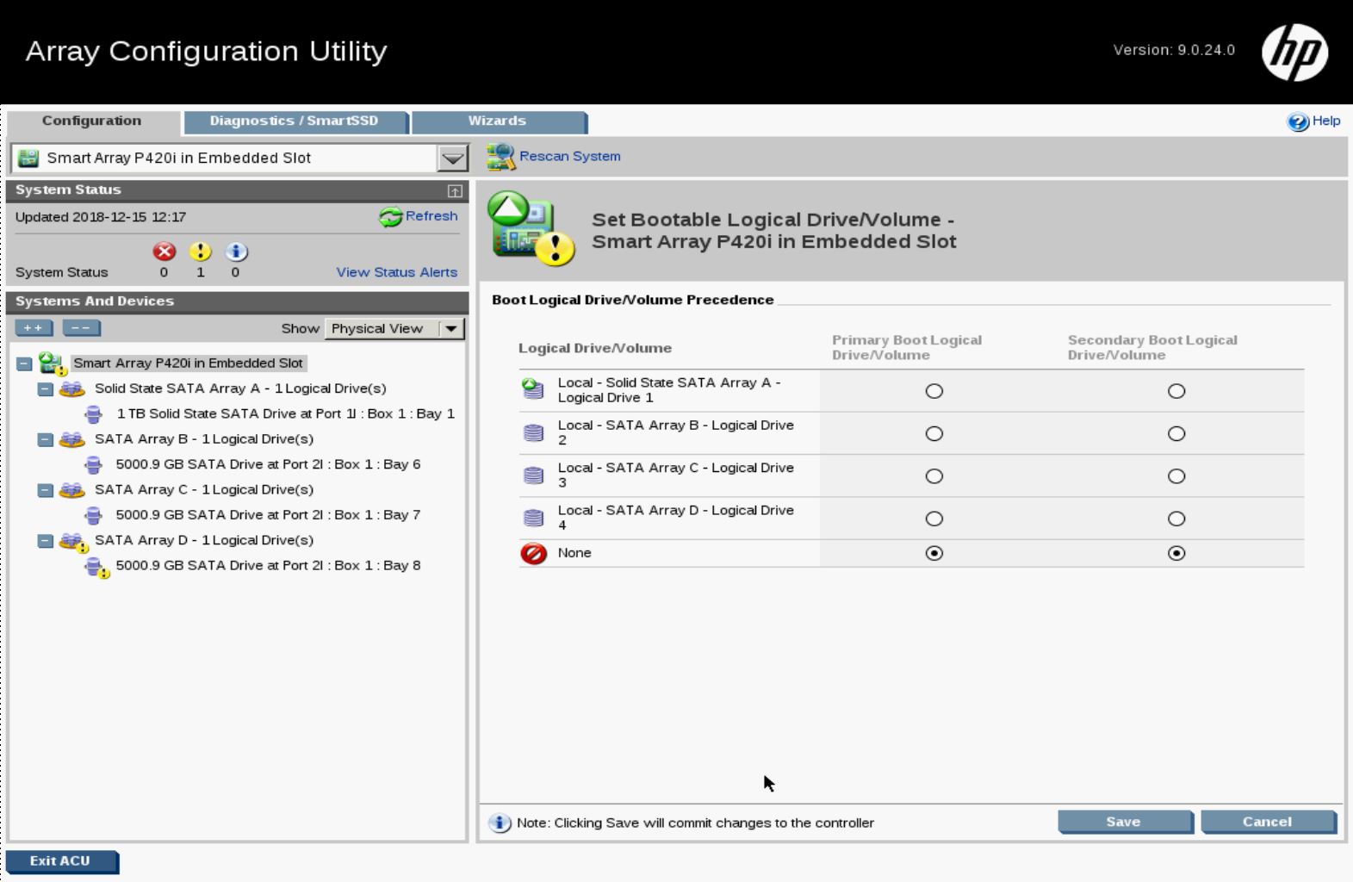Click the expand all (++) tree button
This screenshot has width=1353, height=882.
click(x=34, y=328)
